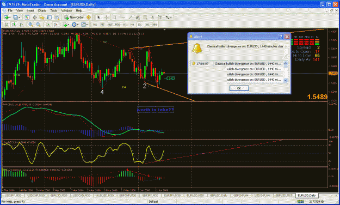Toggle the Terminal window icon
Image resolution: width=340 pixels, height=205 pixels.
click(50, 17)
